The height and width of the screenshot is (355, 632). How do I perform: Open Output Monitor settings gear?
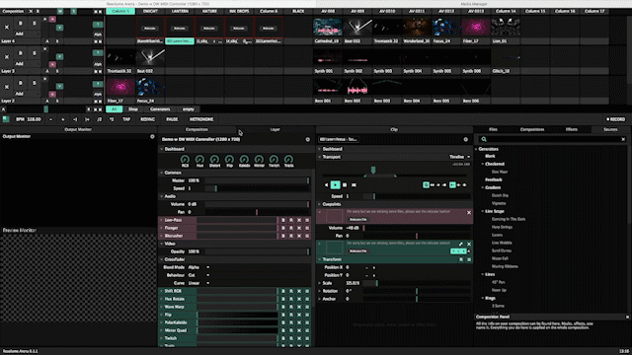tap(152, 136)
